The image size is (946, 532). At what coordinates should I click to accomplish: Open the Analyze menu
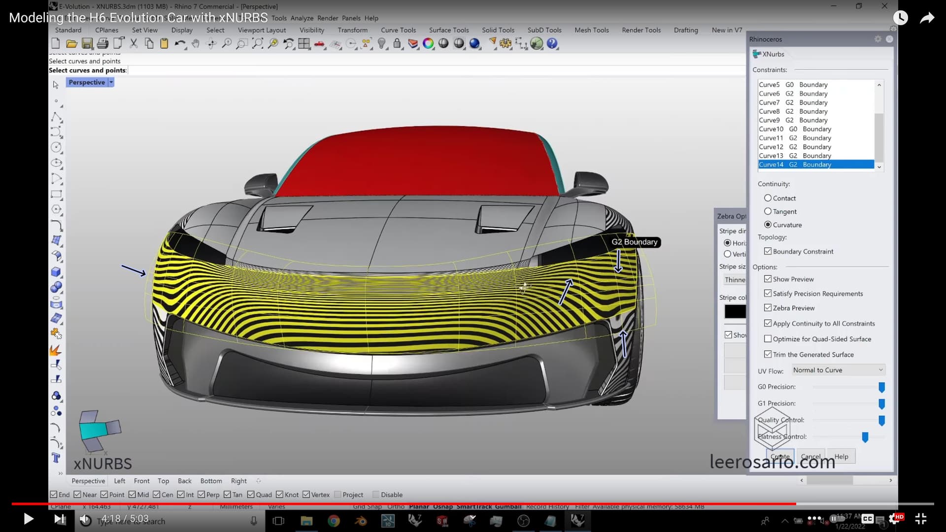[302, 18]
